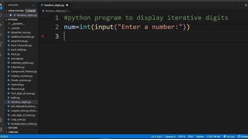
Task: Close the unsaved Iterative_digits.py tab dot
Action: coord(67,5)
